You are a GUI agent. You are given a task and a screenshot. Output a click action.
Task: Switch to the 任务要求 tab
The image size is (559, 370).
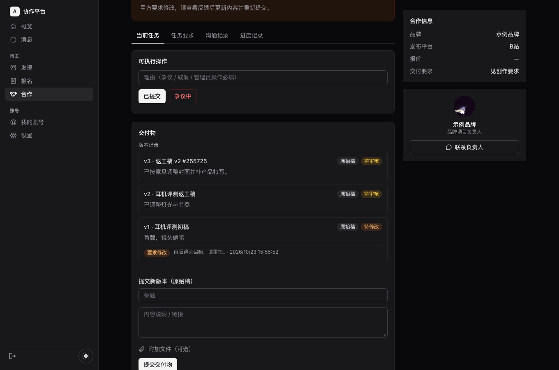click(x=182, y=36)
